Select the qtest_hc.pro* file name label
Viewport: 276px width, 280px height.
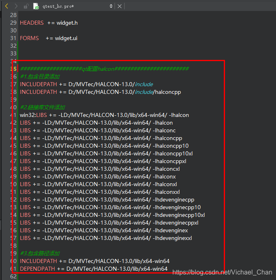coord(58,6)
